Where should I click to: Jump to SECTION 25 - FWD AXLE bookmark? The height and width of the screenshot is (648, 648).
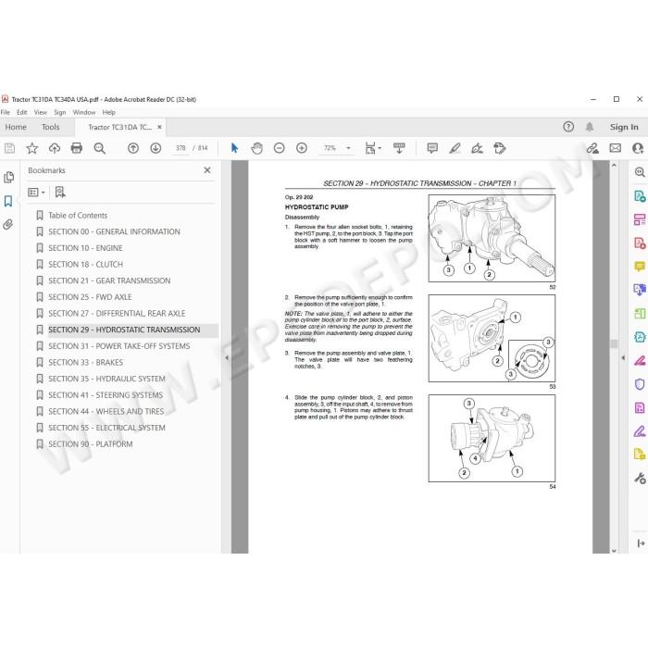point(90,297)
